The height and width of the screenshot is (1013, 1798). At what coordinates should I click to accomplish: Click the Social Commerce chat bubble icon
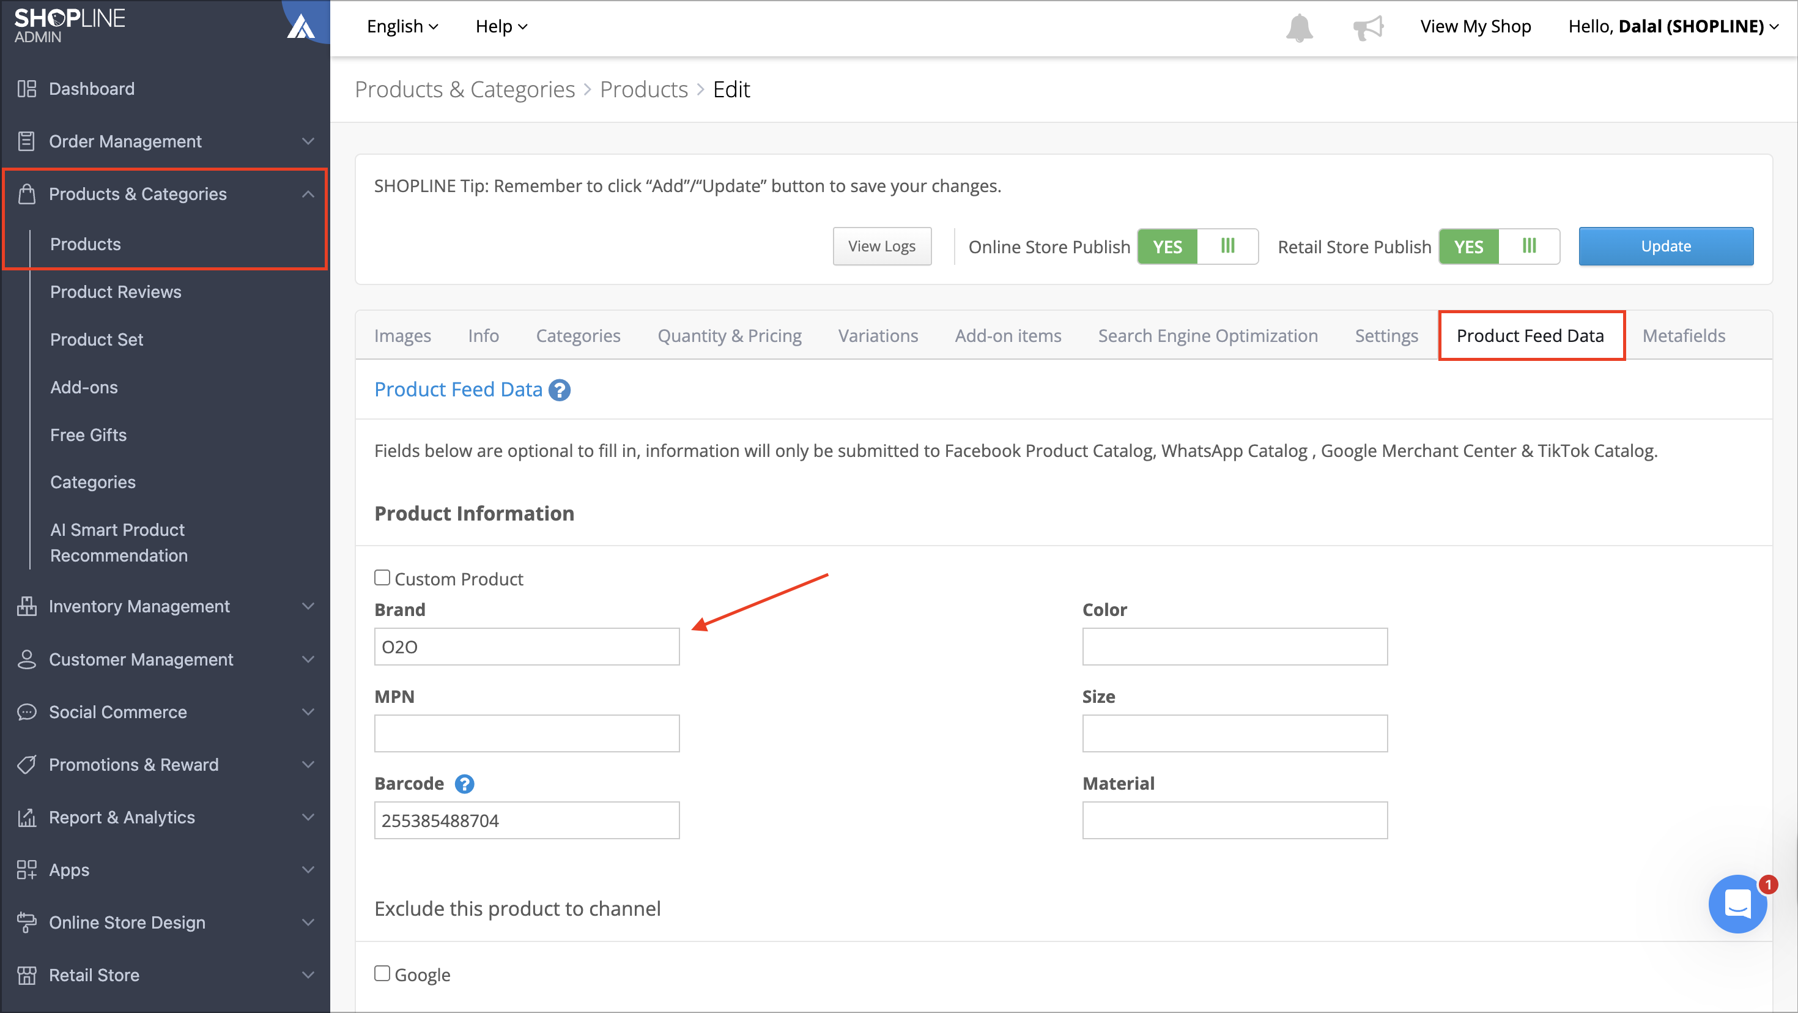(x=26, y=712)
